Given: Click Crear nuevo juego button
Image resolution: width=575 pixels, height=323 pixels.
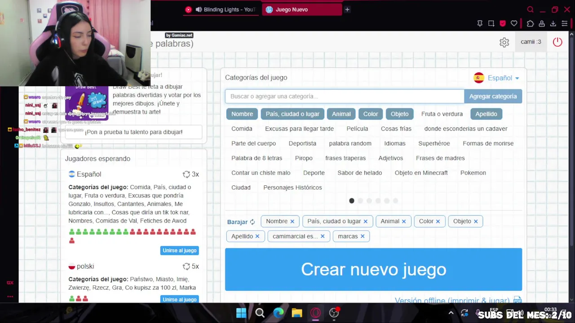Looking at the screenshot, I should [373, 269].
